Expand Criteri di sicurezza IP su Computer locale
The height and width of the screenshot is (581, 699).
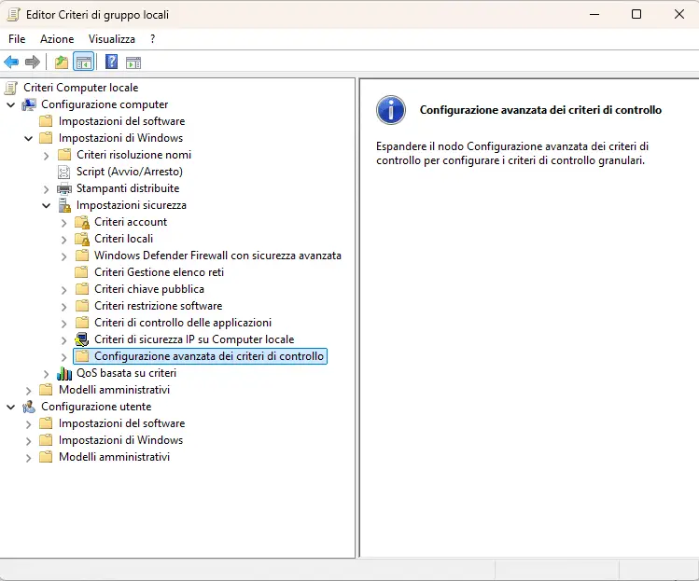pos(64,340)
